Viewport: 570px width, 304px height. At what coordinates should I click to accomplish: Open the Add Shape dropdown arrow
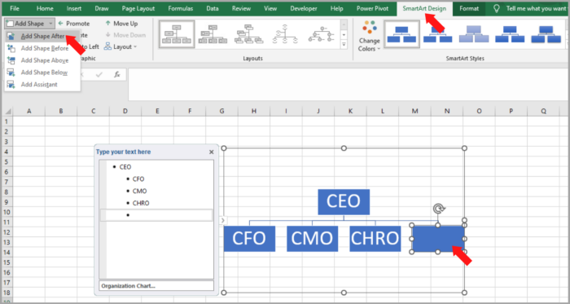(x=50, y=24)
